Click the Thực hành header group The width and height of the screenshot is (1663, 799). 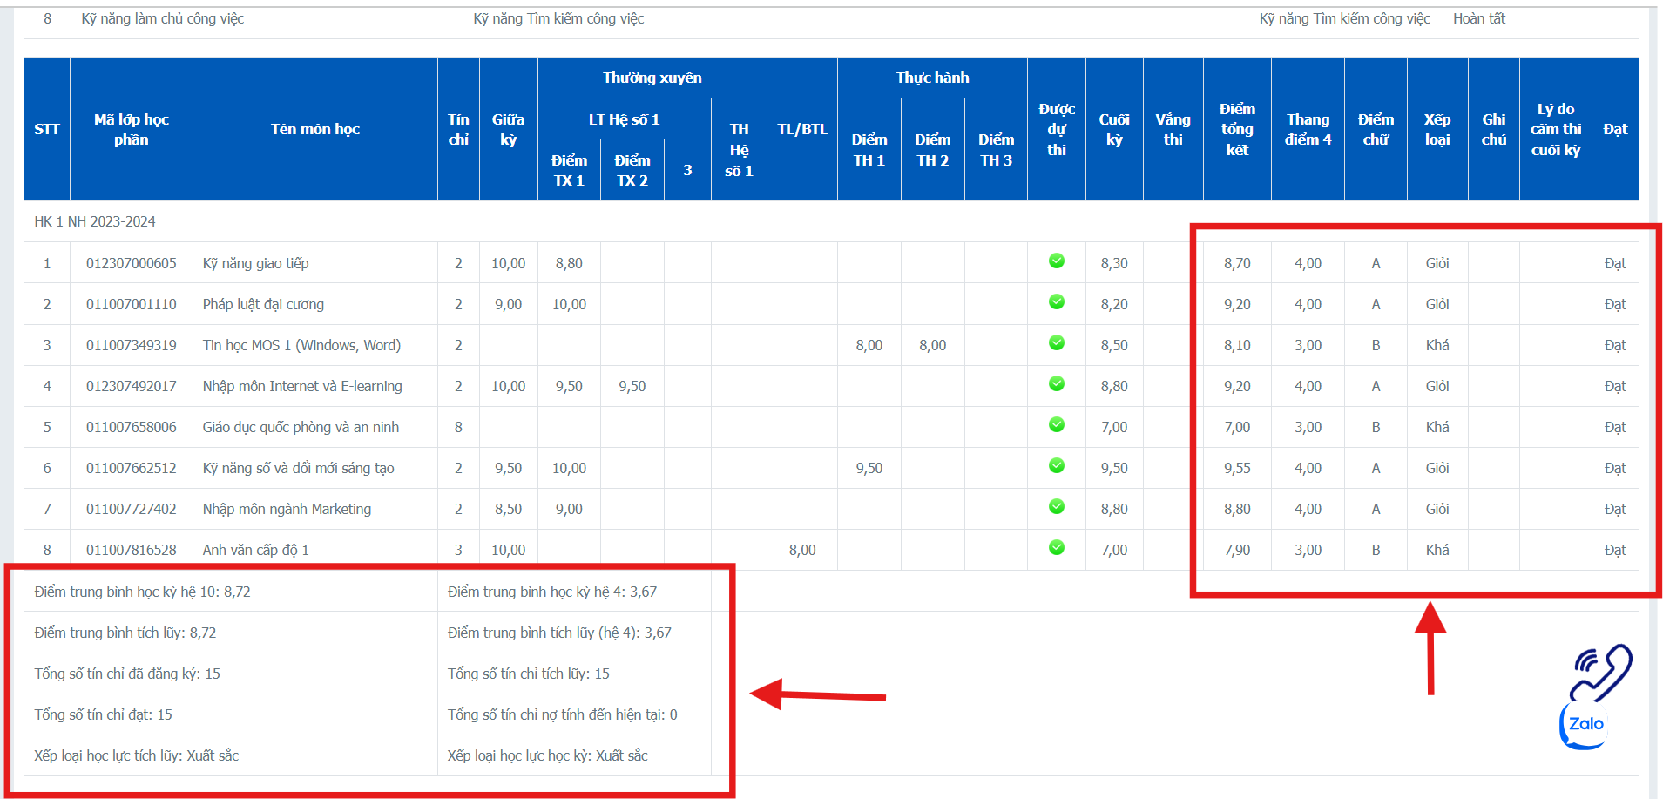click(932, 78)
